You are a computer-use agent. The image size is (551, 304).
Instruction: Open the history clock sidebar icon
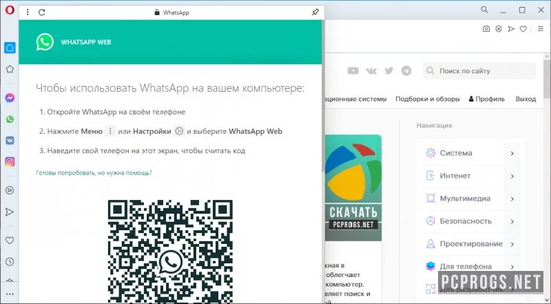click(10, 262)
